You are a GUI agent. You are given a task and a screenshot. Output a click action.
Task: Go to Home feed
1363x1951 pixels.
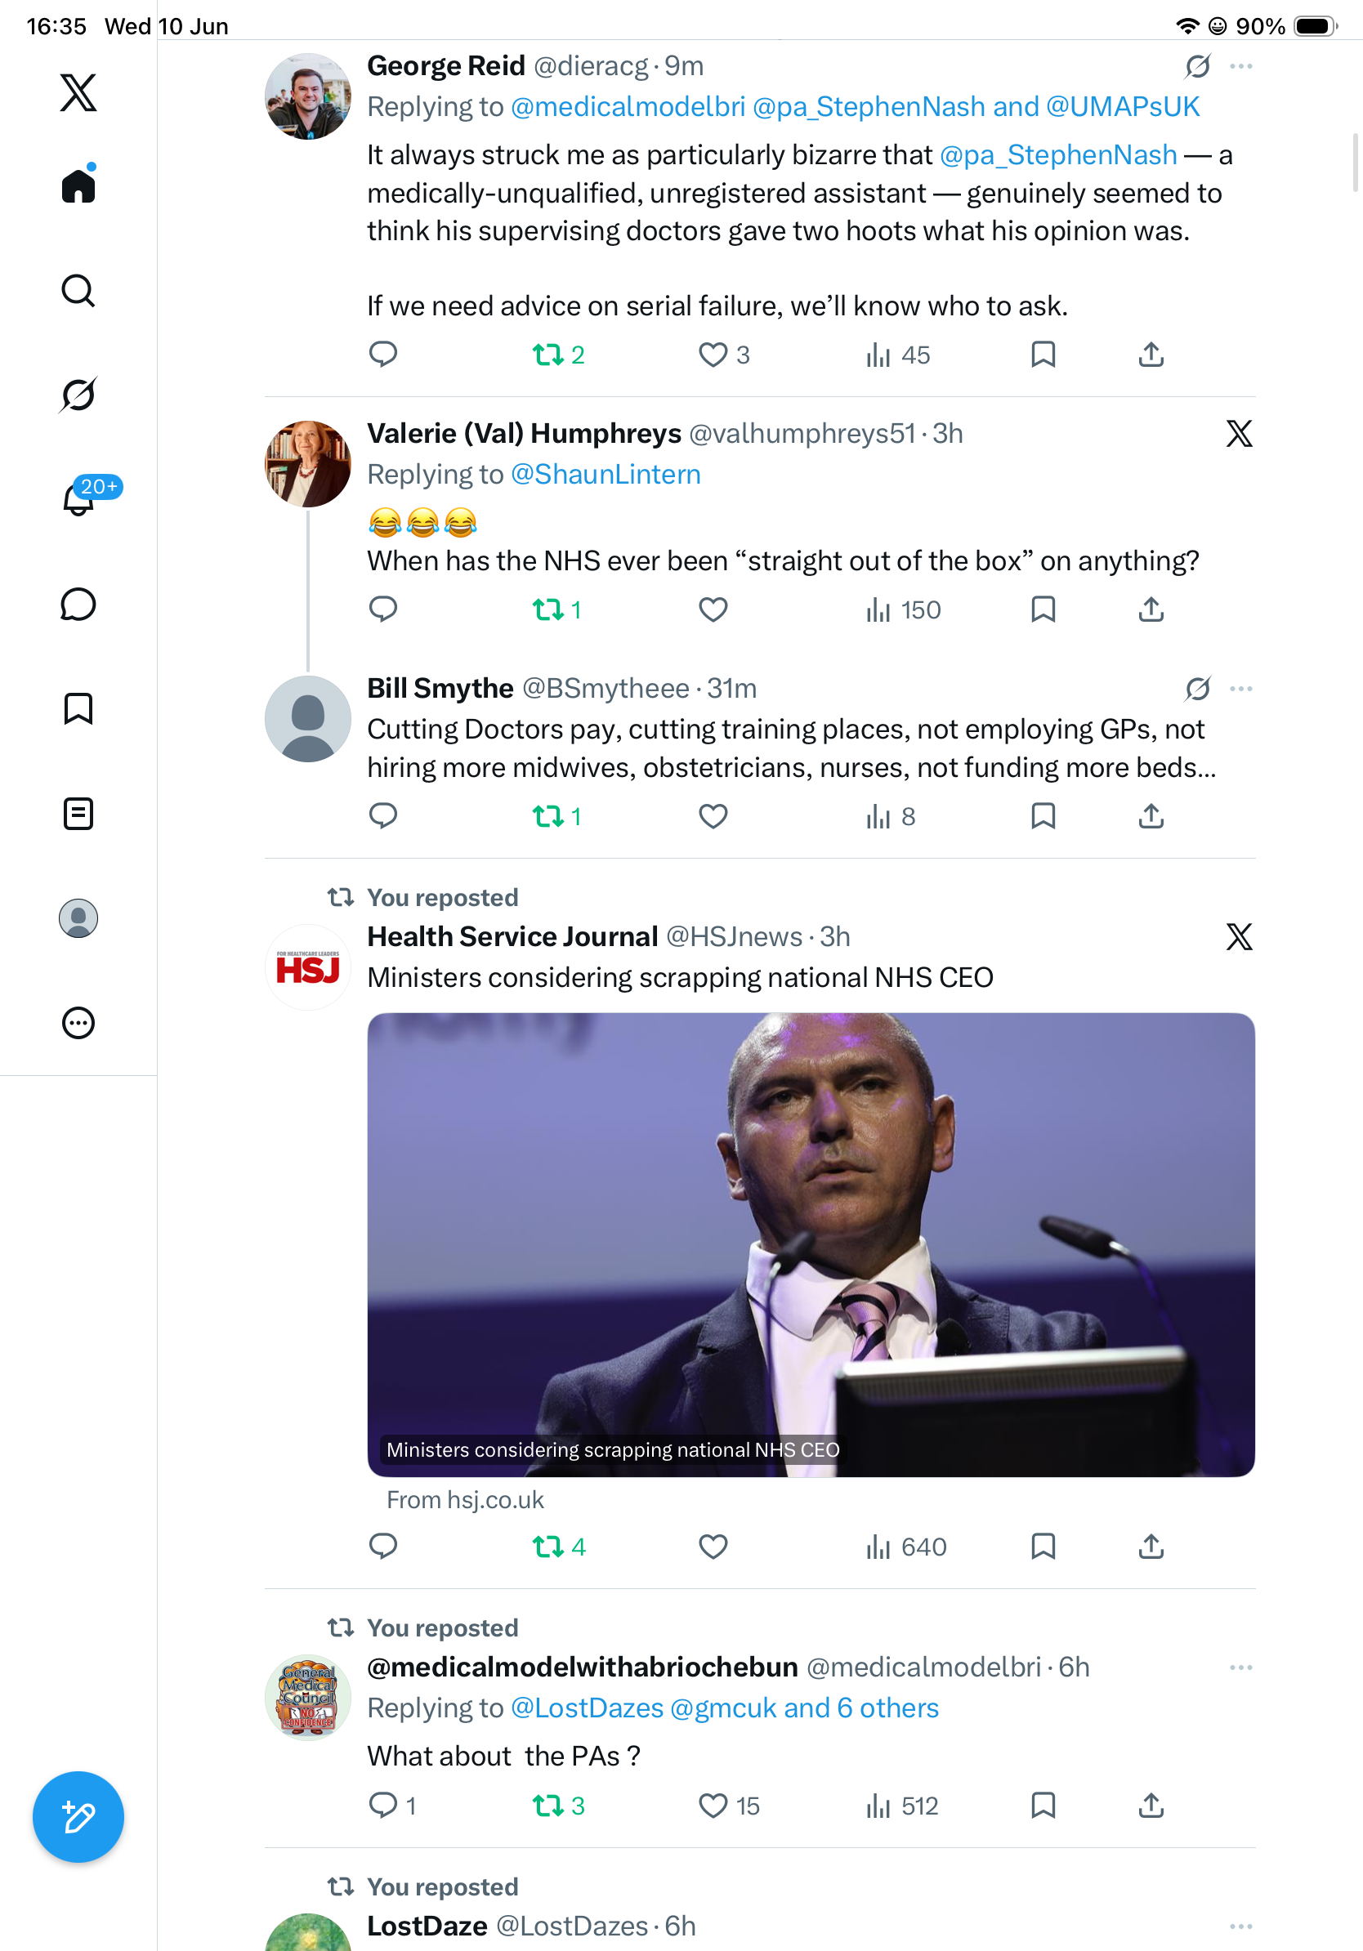pyautogui.click(x=78, y=185)
